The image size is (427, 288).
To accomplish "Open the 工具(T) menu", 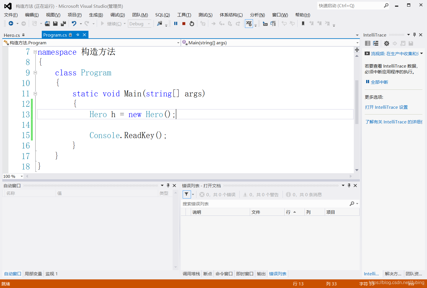I will pyautogui.click(x=184, y=15).
